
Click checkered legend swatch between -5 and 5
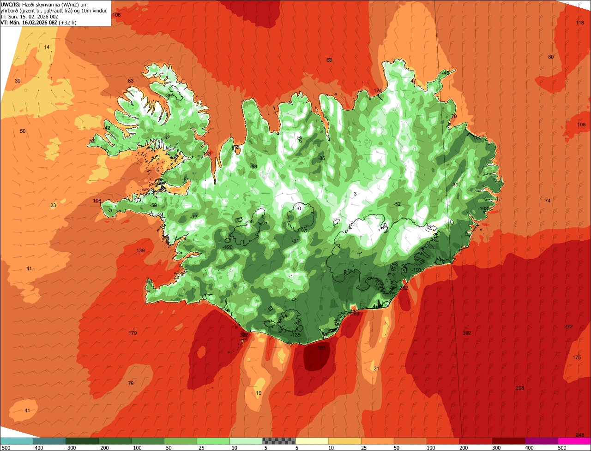click(x=279, y=440)
